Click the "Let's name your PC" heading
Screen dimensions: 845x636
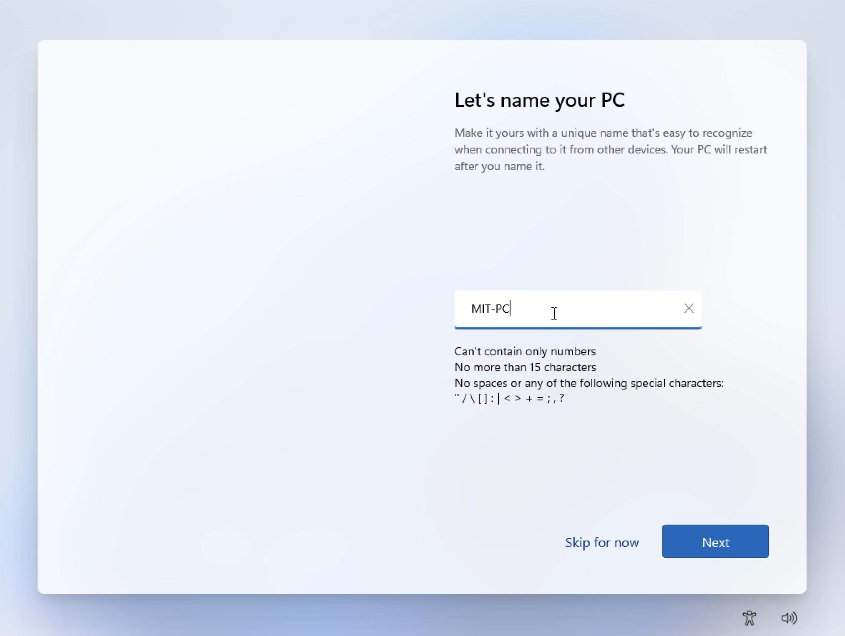pos(539,100)
